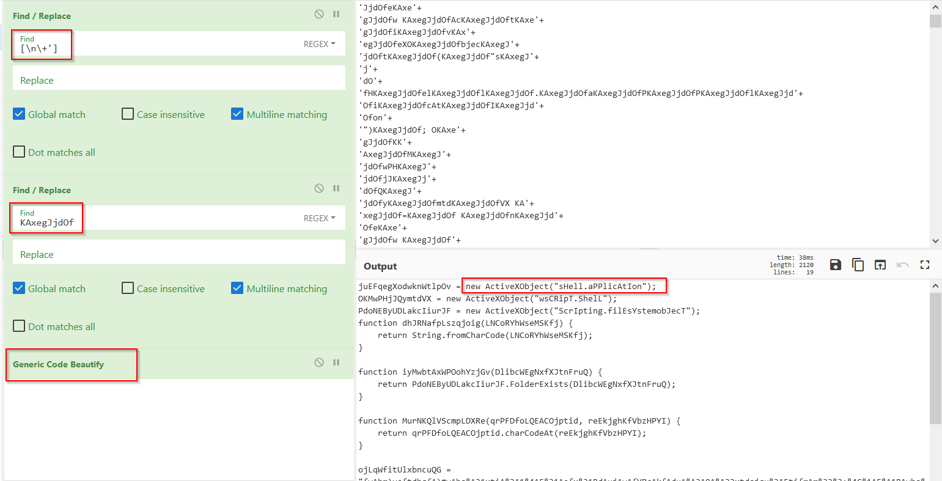The width and height of the screenshot is (942, 481).
Task: Set breakpoint on Generic Code Beautify
Action: coord(336,362)
